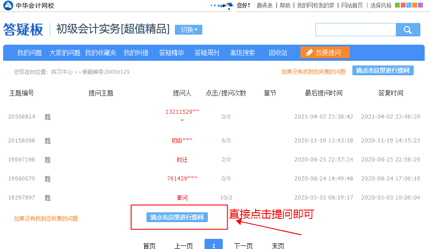Click top-right 请点击这里进行提问 button
Viewport: 430px width, 249px height.
pos(383,70)
